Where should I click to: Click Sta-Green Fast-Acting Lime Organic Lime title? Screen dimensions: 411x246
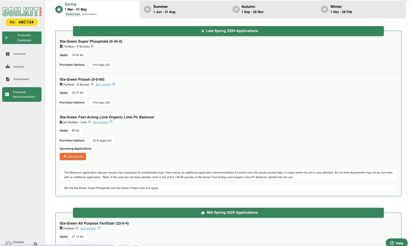pos(107,117)
